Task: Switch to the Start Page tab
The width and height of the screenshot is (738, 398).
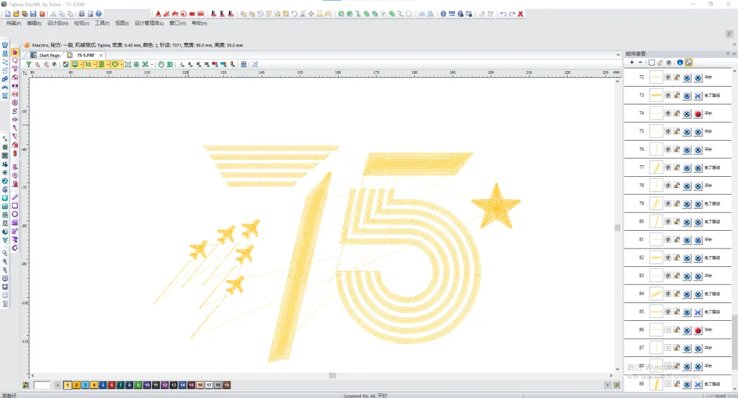Action: tap(46, 55)
